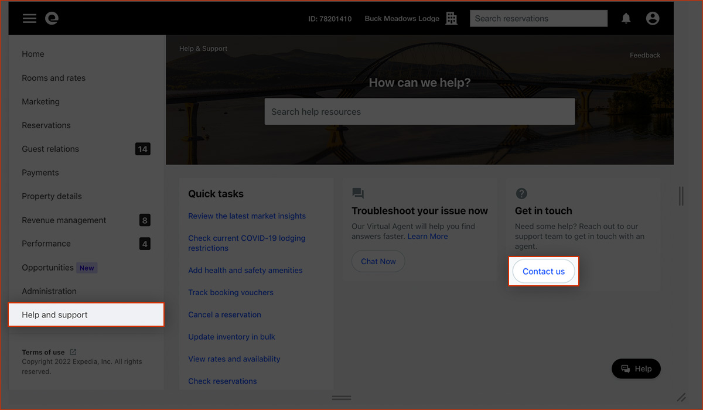The image size is (703, 410).
Task: Click the Search help resources field
Action: [x=419, y=111]
